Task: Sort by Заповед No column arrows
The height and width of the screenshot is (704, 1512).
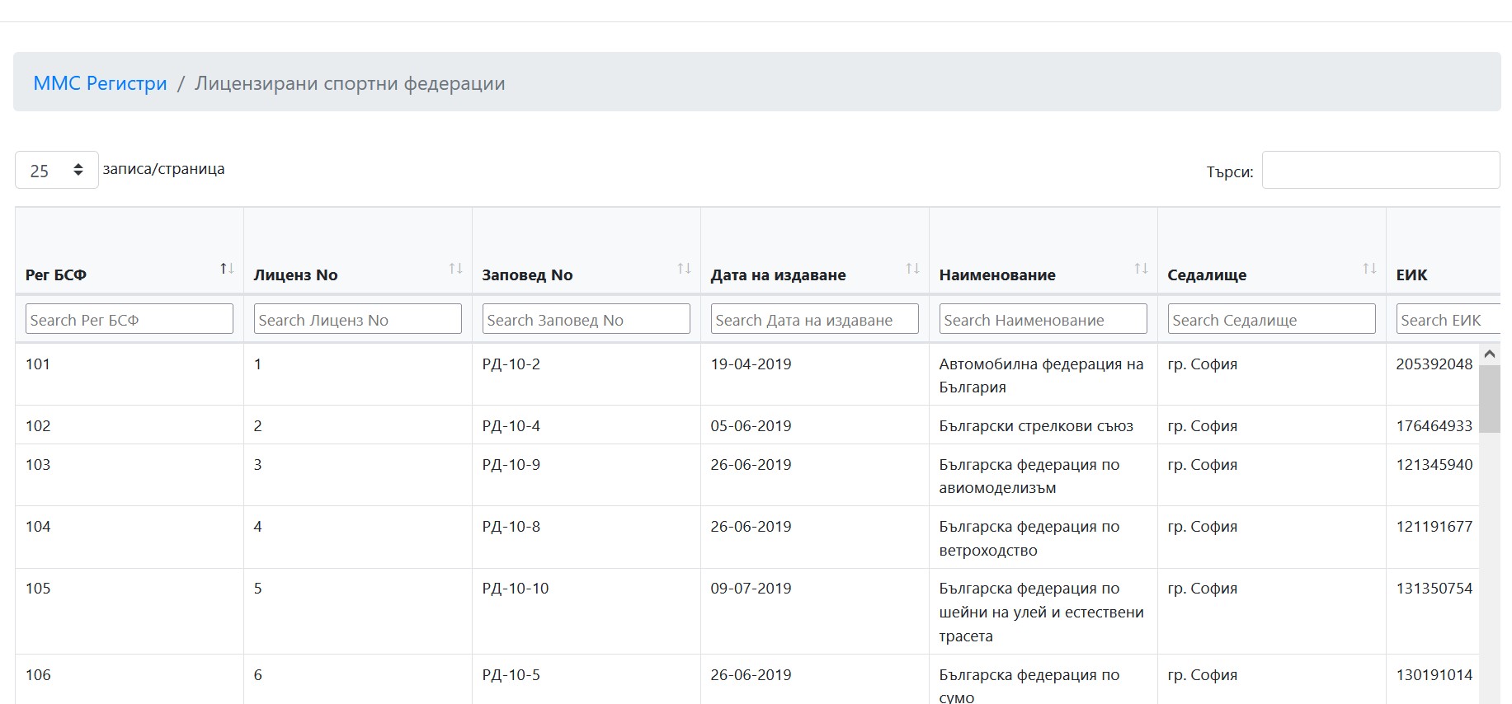Action: (x=684, y=269)
